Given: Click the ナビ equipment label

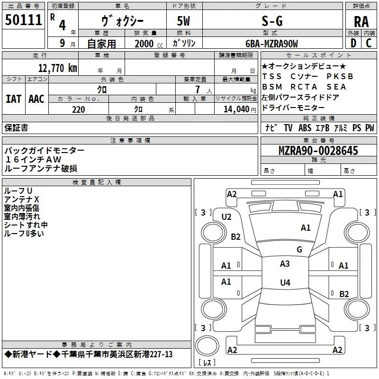Looking at the screenshot, I should pyautogui.click(x=271, y=128).
